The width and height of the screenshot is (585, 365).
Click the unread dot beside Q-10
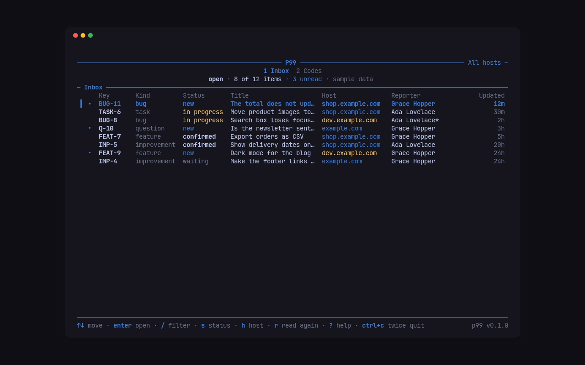tap(90, 128)
